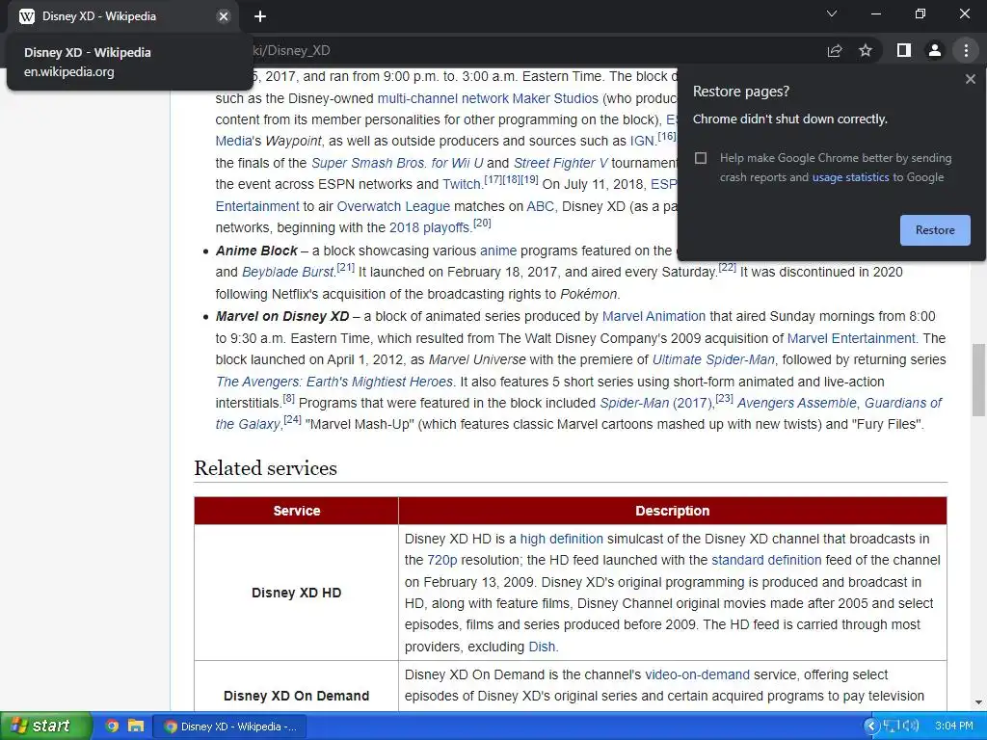Open the Marvel Entertainment link
The height and width of the screenshot is (740, 987).
pos(851,338)
